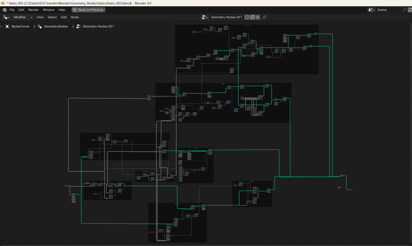This screenshot has height=246, width=412.
Task: Open the Window menu
Action: pos(49,10)
